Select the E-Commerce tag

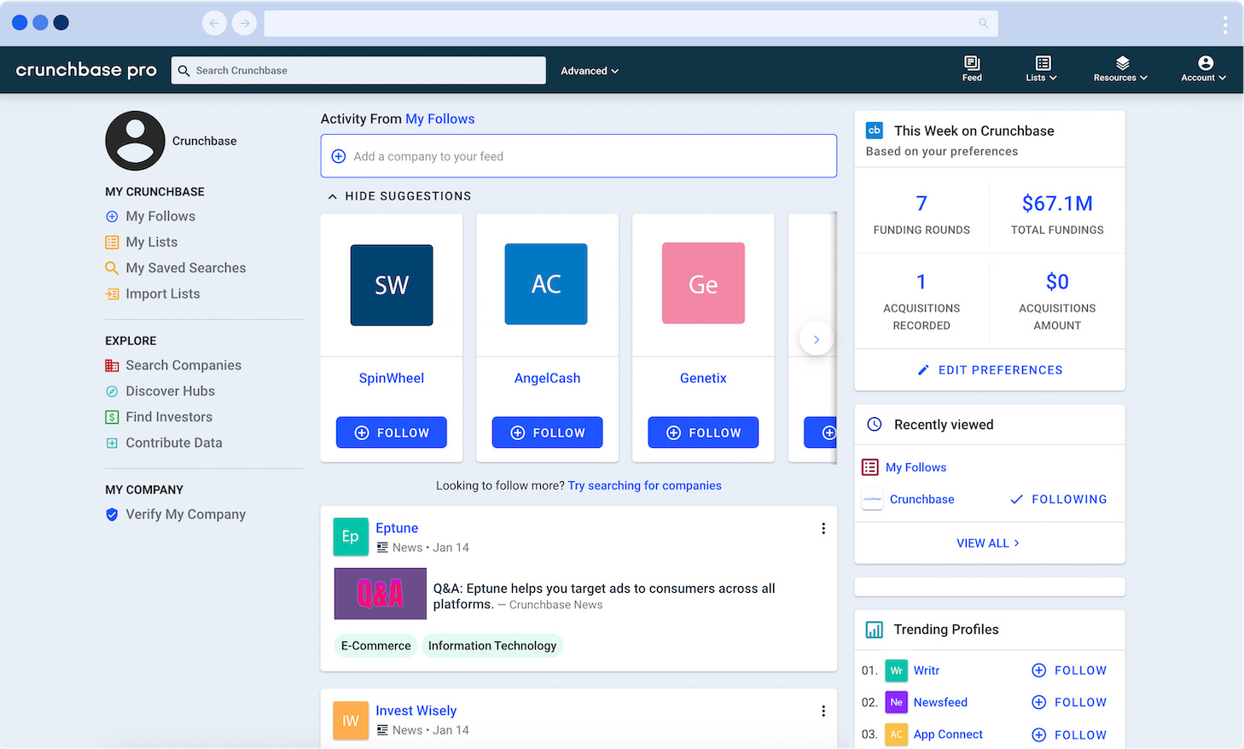pos(376,646)
